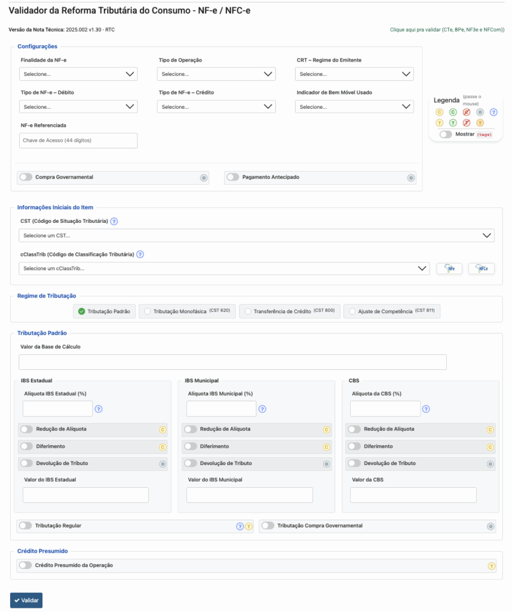The width and height of the screenshot is (512, 612).
Task: Click help icon beside Alíquota da CBS field
Action: [x=426, y=409]
